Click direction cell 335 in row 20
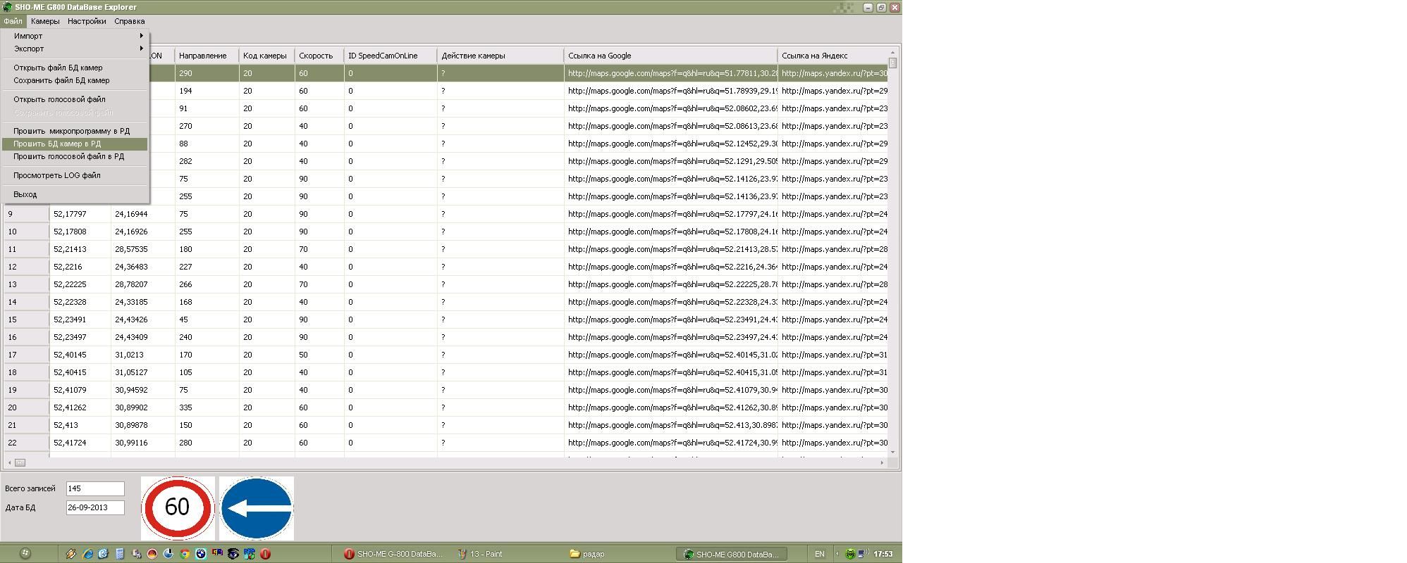Screen dimensions: 1407x563 tap(207, 407)
